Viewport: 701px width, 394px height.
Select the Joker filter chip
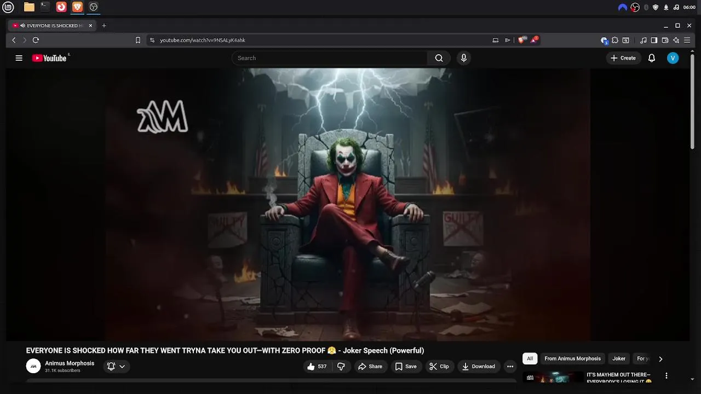(x=619, y=359)
